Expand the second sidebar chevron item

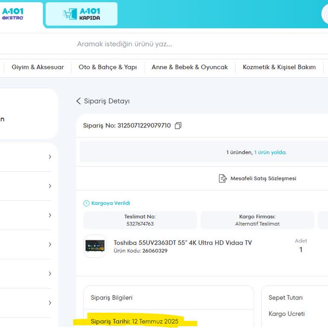(x=50, y=186)
